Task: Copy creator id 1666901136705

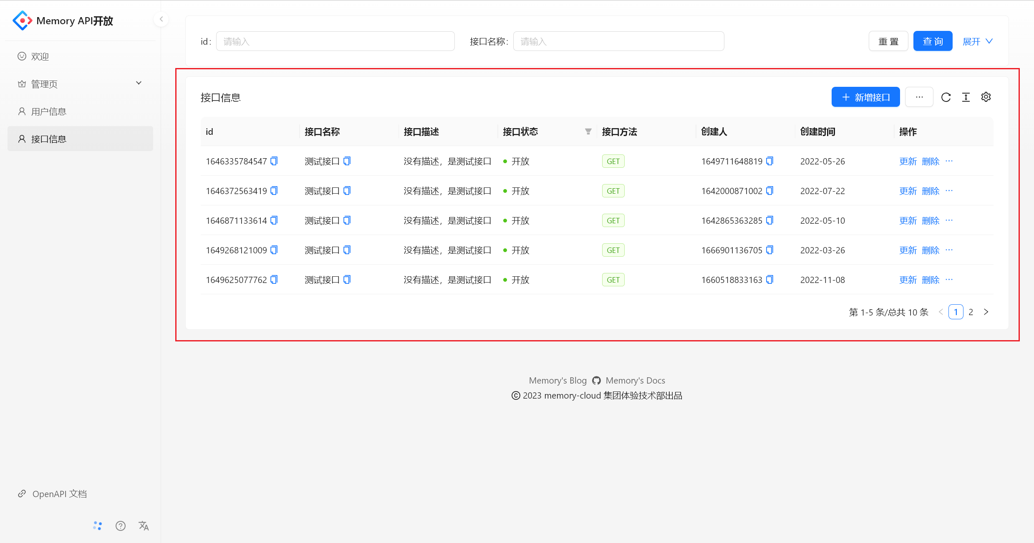Action: tap(770, 250)
